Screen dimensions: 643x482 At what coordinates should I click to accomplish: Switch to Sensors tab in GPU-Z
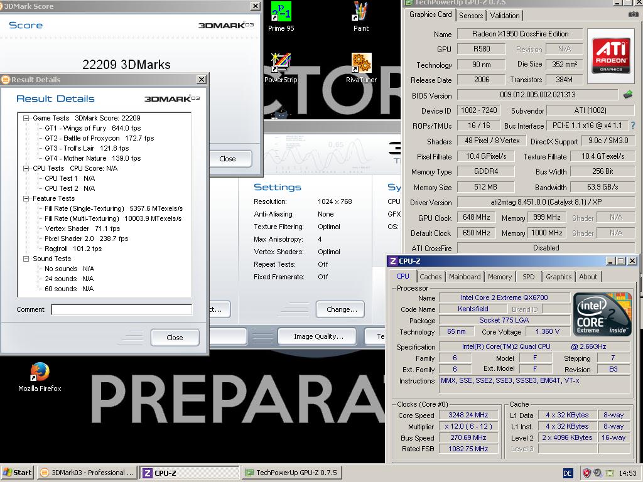point(471,16)
